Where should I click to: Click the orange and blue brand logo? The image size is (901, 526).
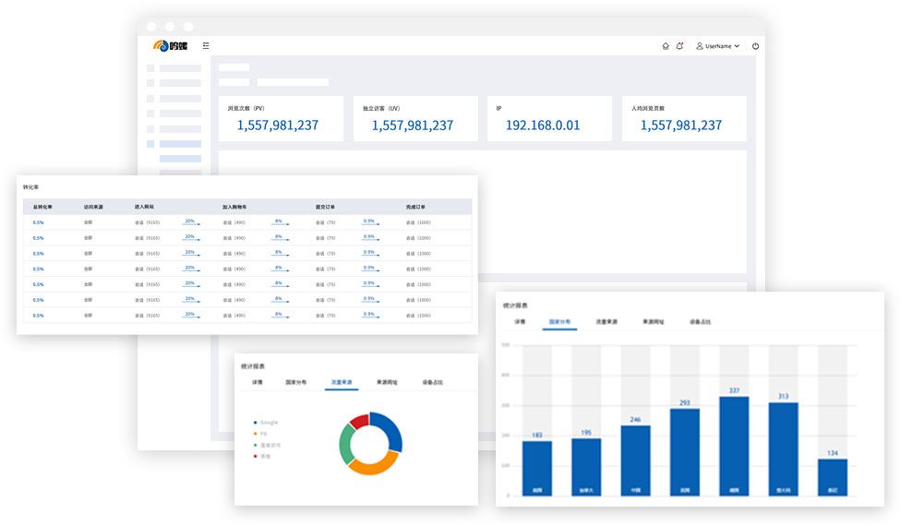(x=171, y=46)
